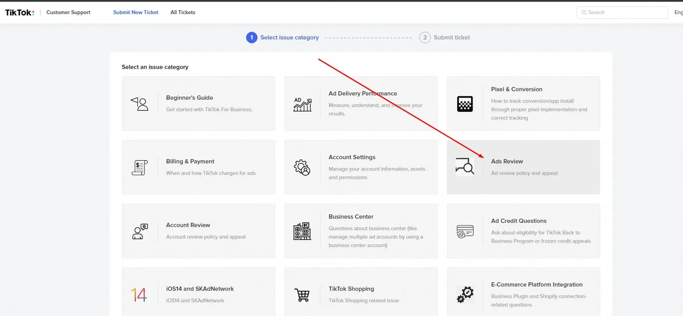Click 'Measure, understand, and improve your results' text
This screenshot has width=683, height=316.
coord(375,109)
